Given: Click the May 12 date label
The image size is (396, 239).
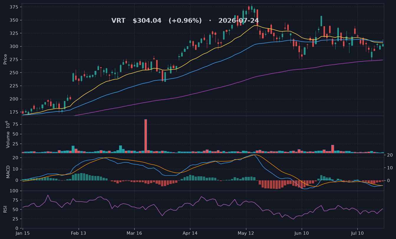Looking at the screenshot, I should coord(246,233).
